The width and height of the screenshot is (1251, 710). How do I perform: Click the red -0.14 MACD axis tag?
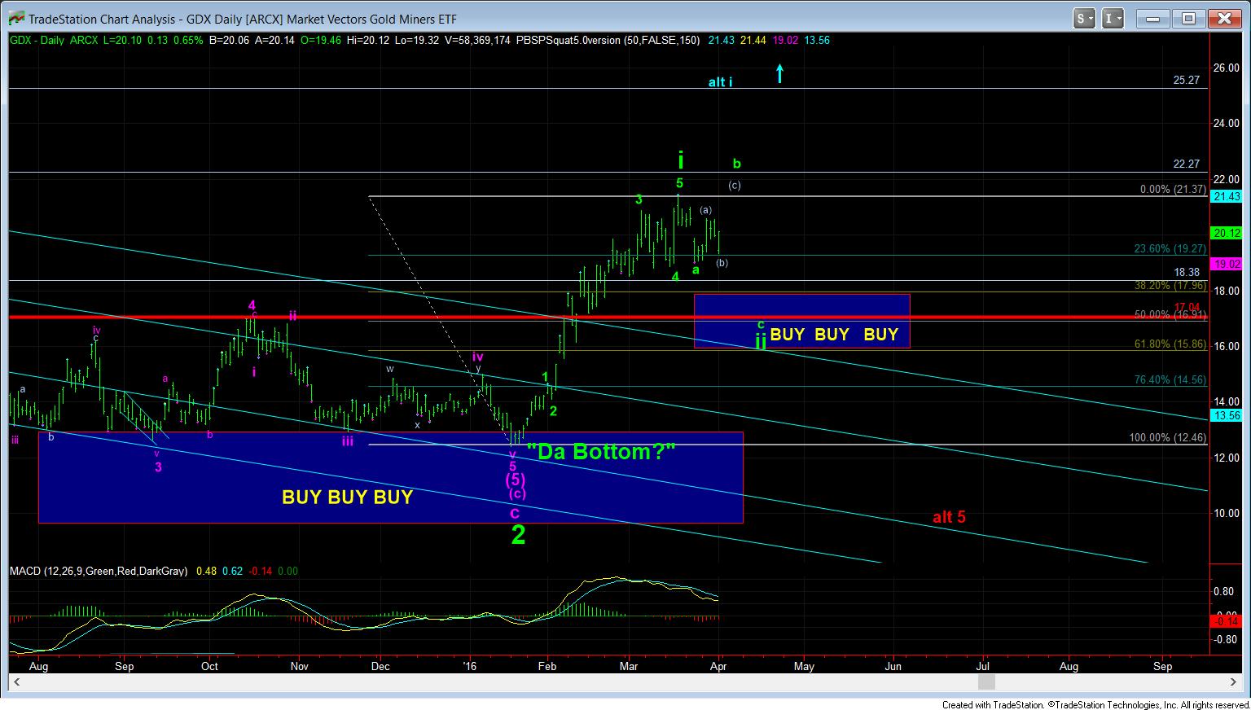1227,621
